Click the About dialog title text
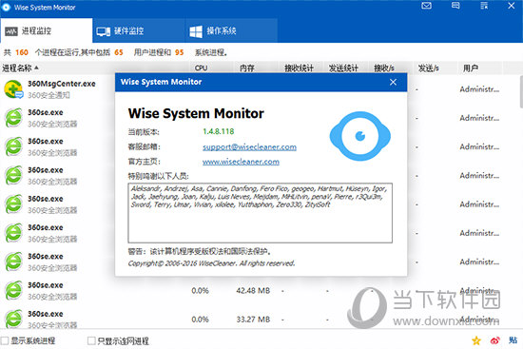Image resolution: width=523 pixels, height=349 pixels. click(161, 82)
